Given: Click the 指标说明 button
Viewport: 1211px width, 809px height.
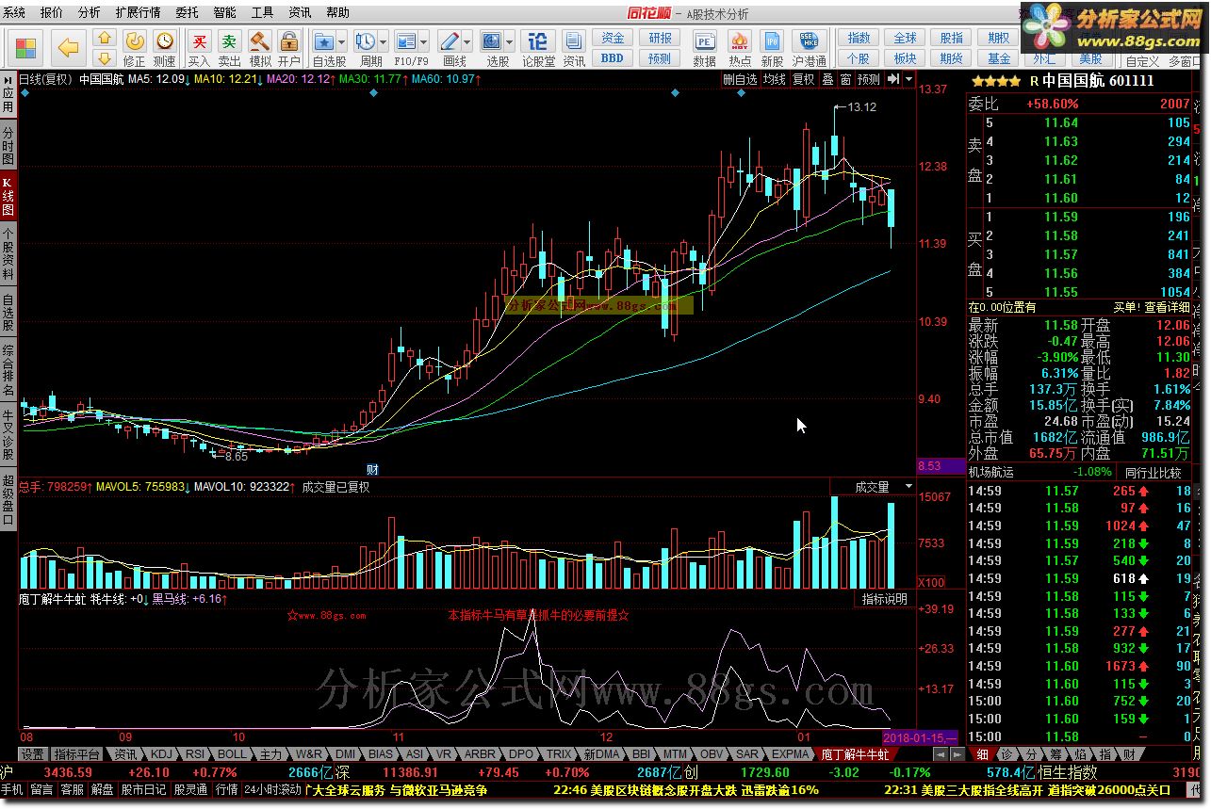Looking at the screenshot, I should (x=886, y=598).
